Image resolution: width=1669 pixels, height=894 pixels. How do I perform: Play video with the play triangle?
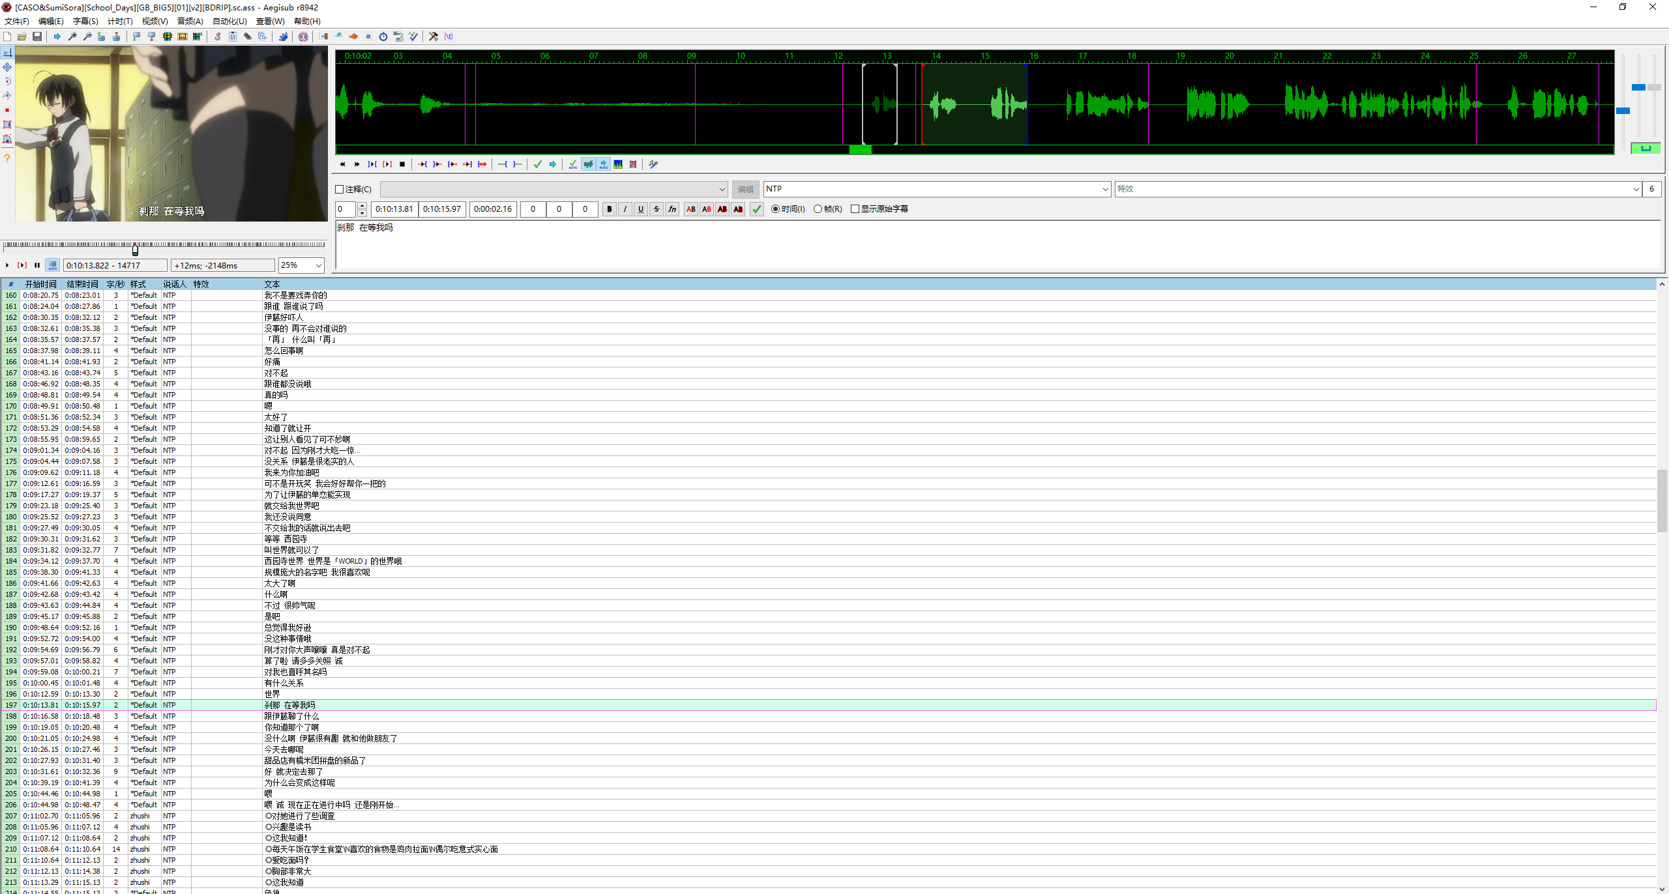(x=7, y=265)
